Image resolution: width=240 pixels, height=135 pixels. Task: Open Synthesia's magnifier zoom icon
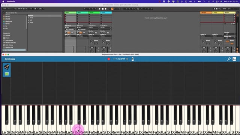[229, 59]
